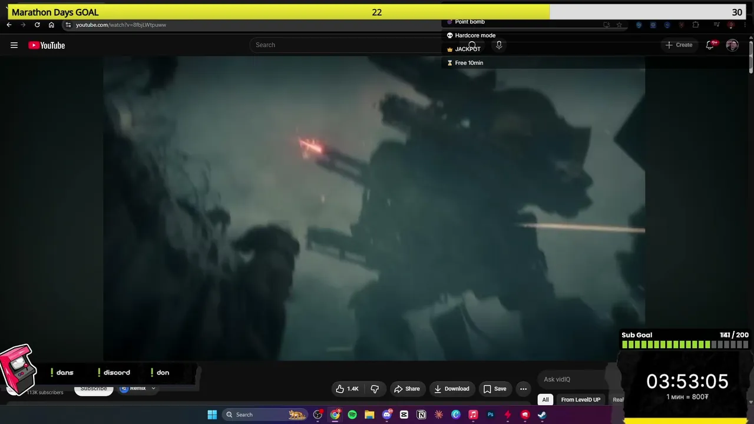Select the From LevelD UP filter chip

(x=581, y=400)
